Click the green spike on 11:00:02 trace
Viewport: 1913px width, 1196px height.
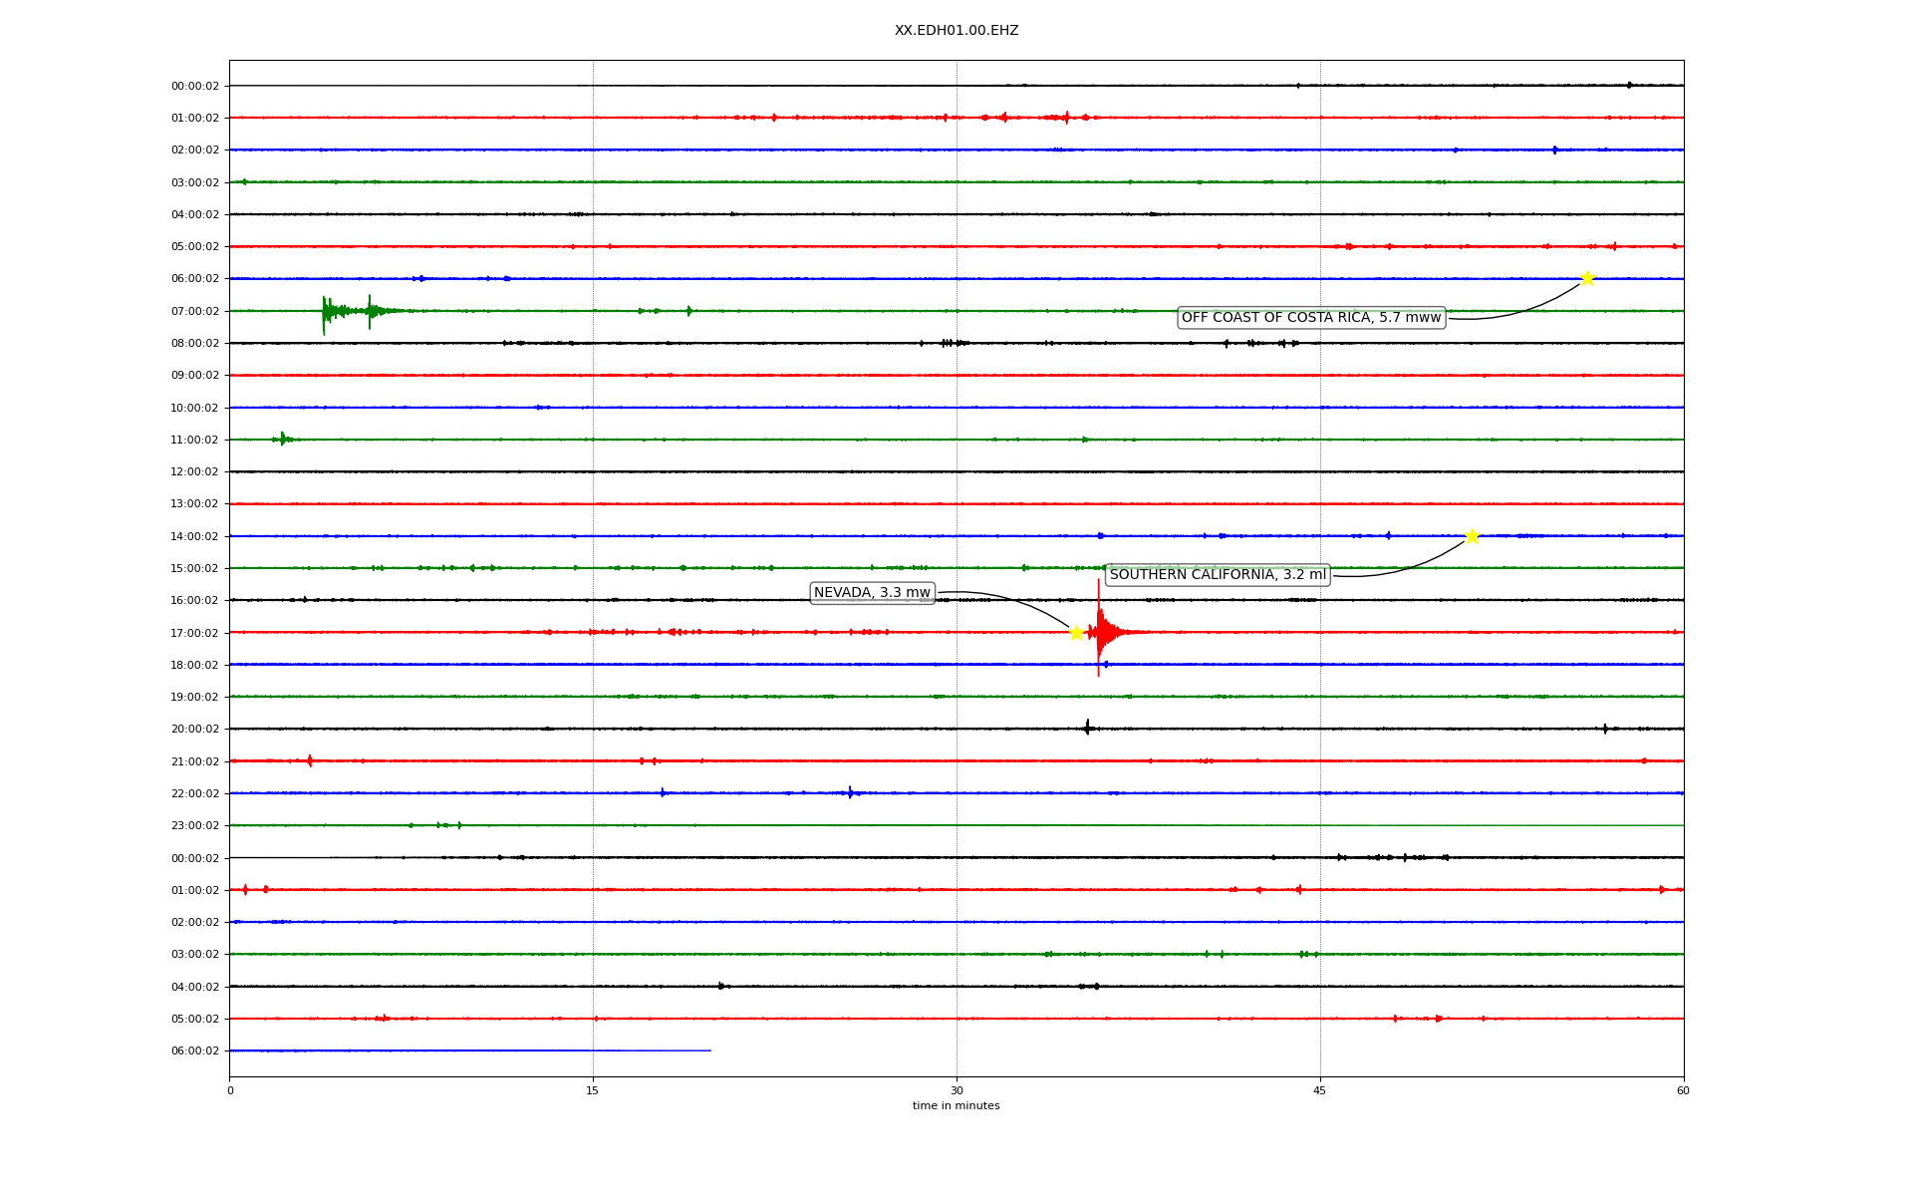pos(283,439)
